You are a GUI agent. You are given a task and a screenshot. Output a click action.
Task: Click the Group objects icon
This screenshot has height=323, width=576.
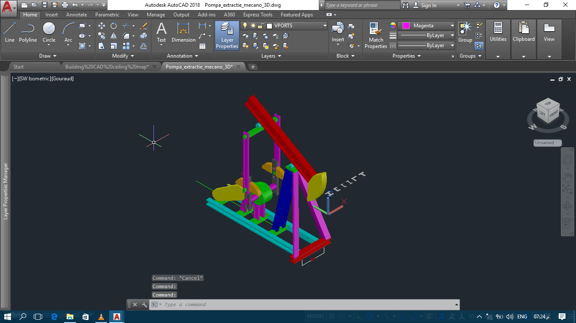465,32
